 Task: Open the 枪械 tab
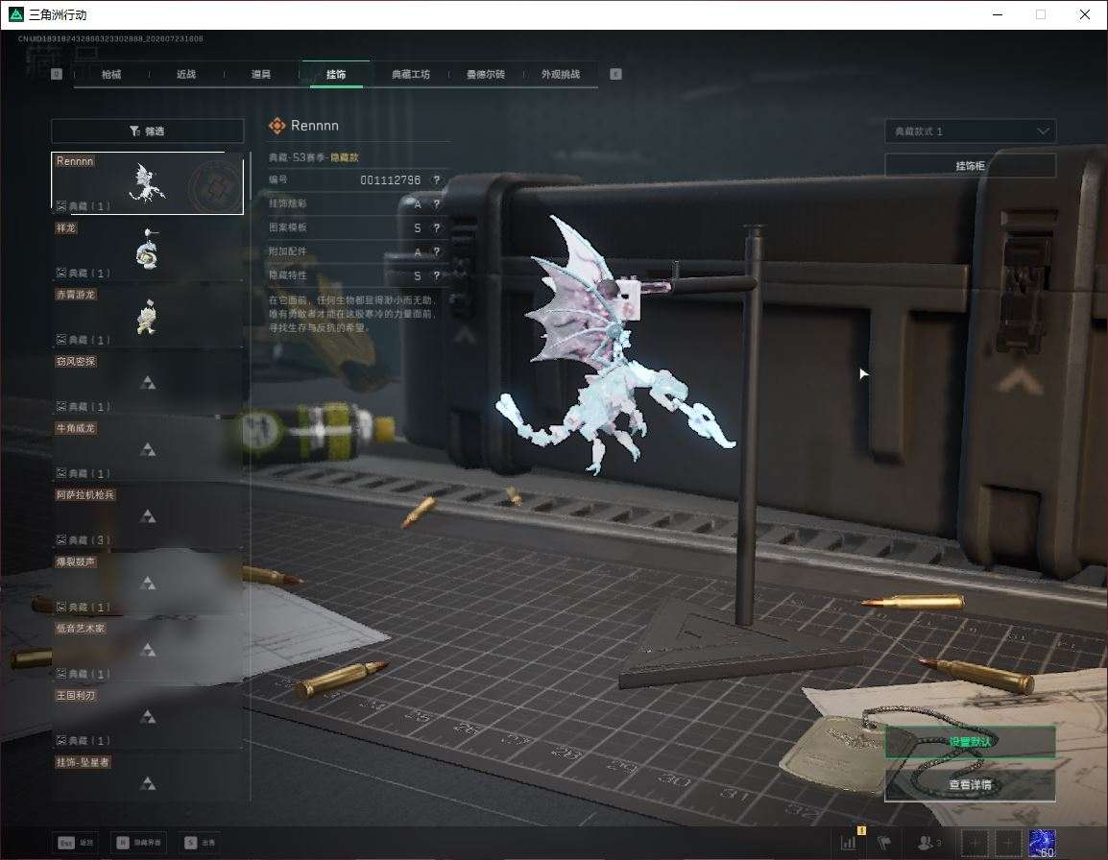coord(111,74)
